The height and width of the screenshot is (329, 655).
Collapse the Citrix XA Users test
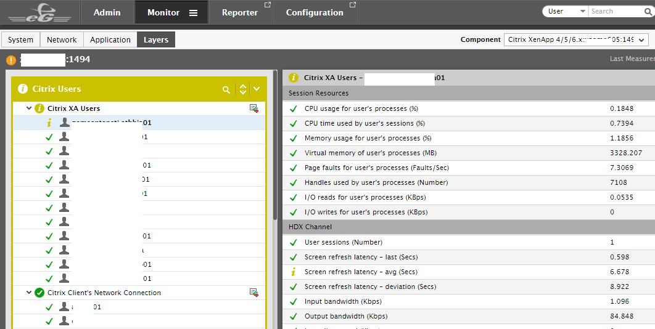tap(29, 108)
